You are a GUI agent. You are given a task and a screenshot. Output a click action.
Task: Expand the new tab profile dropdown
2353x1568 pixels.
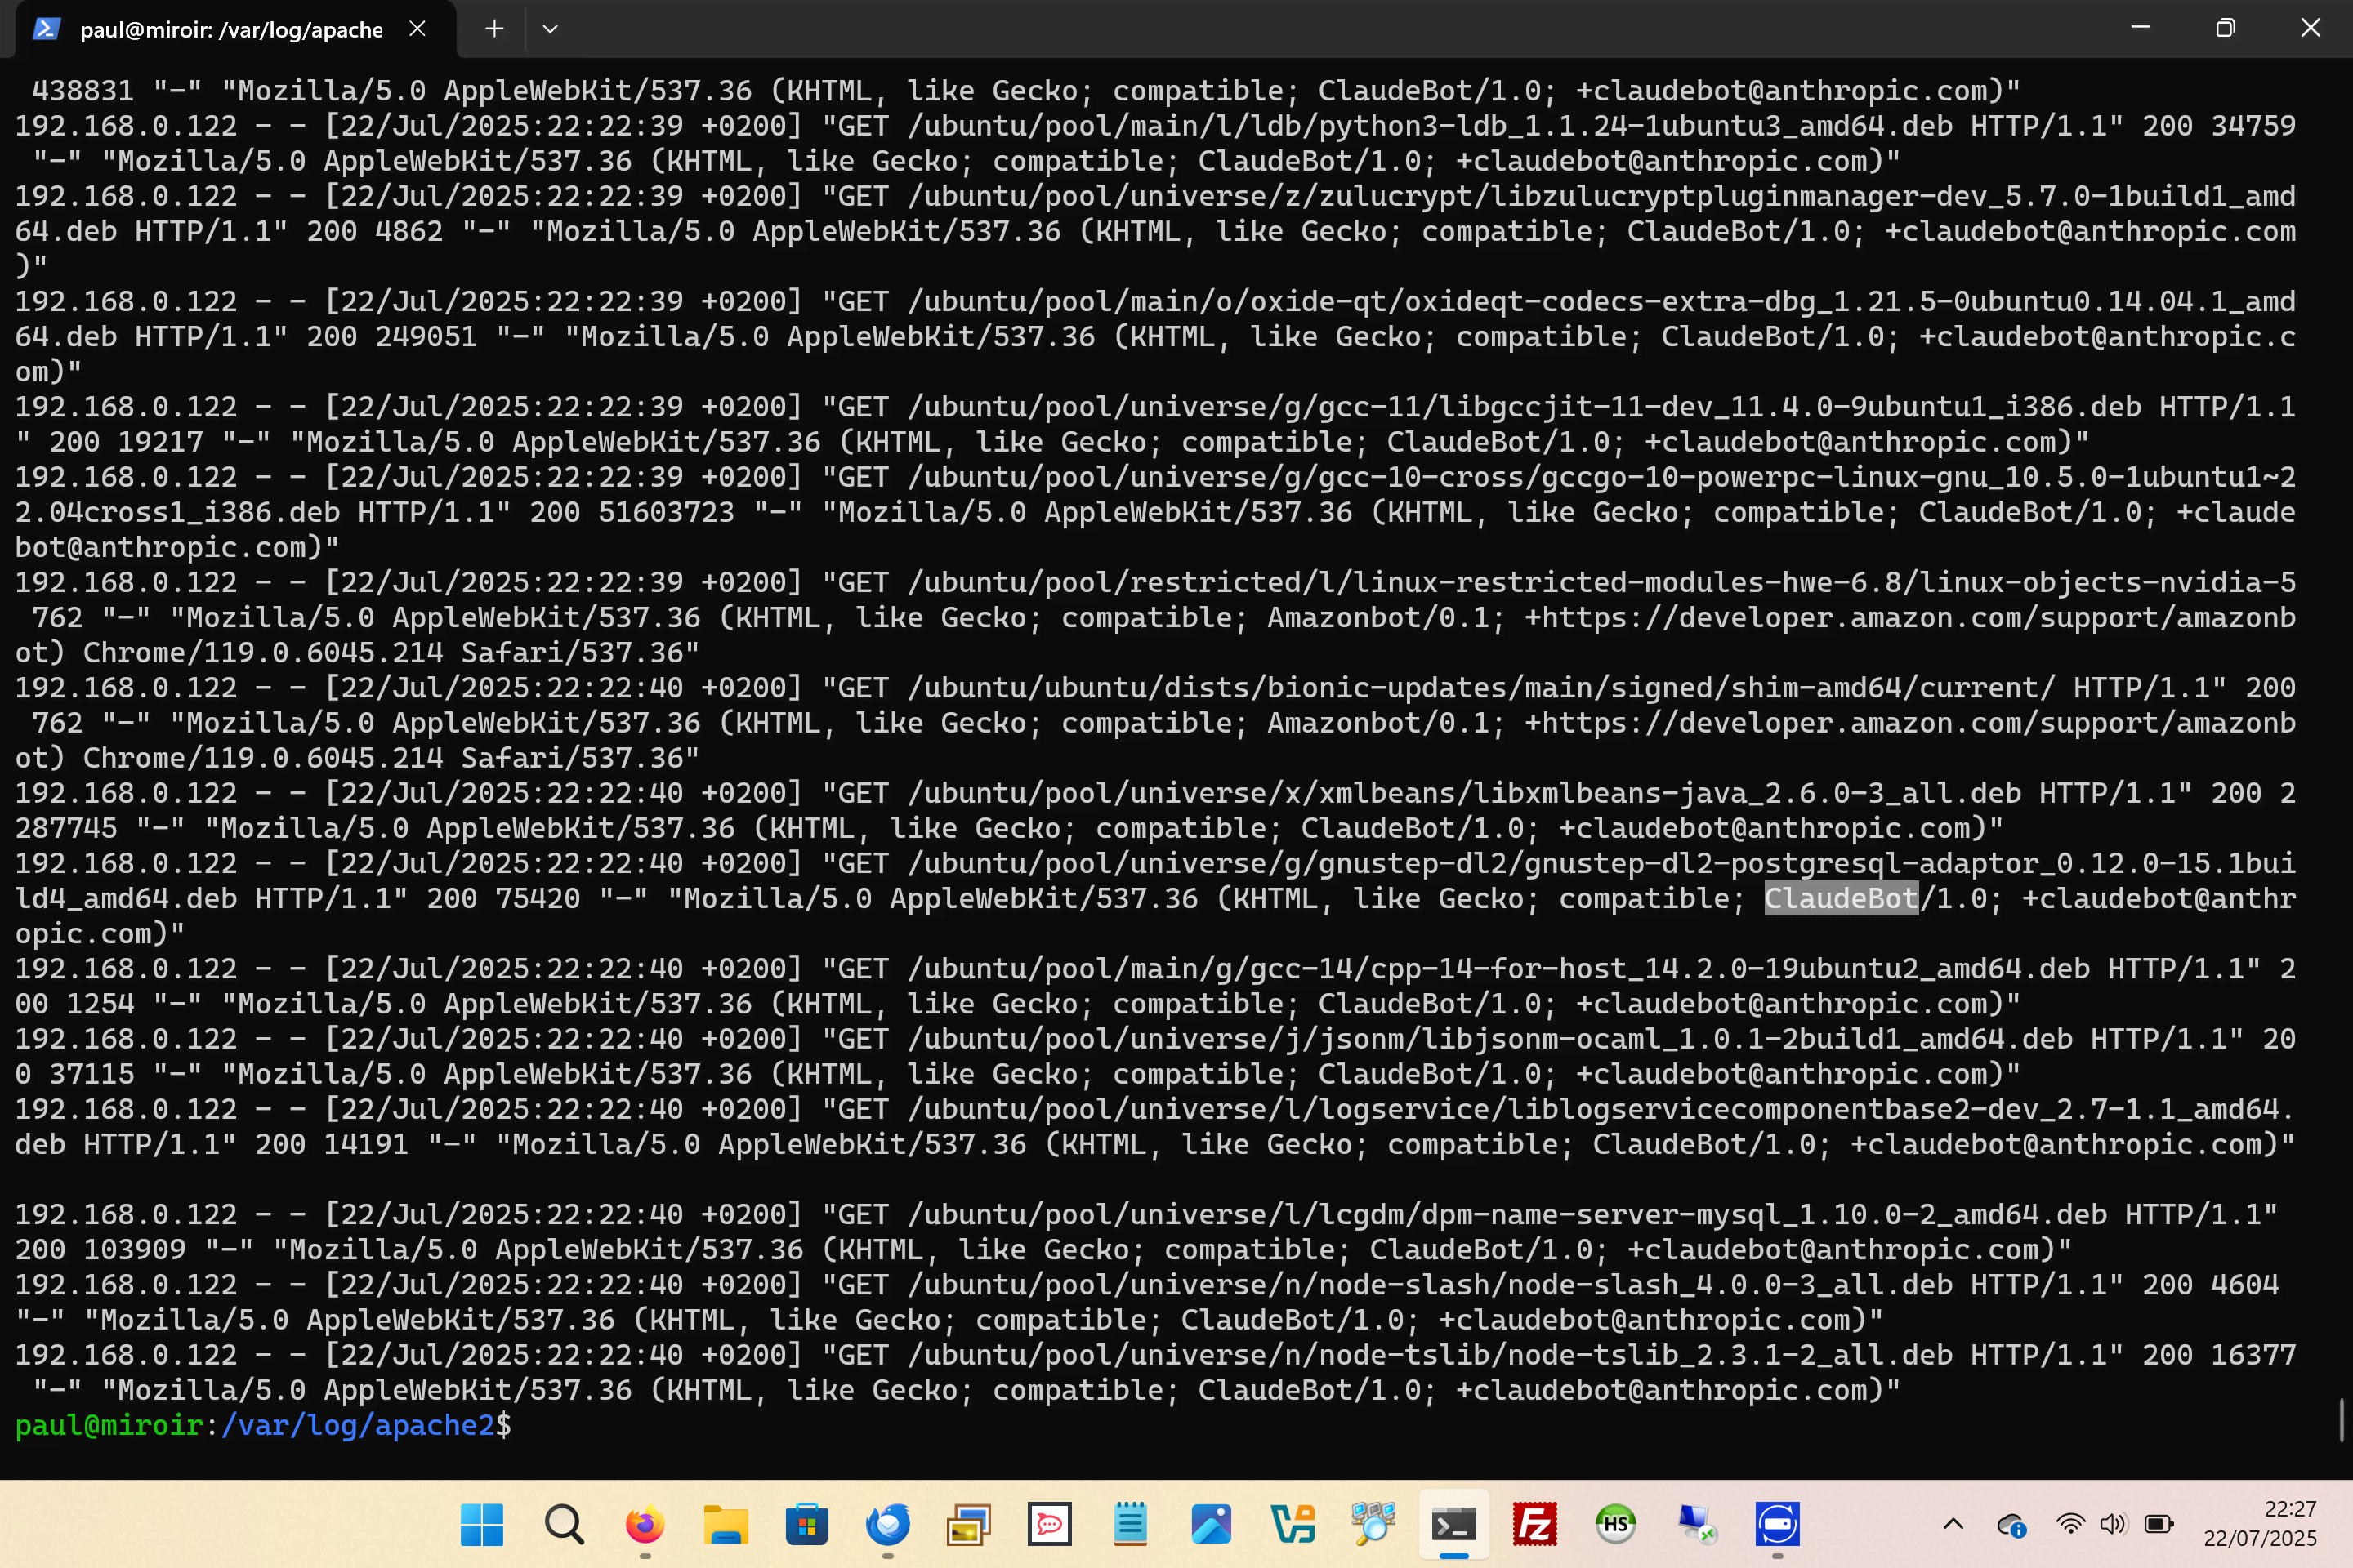(x=550, y=29)
